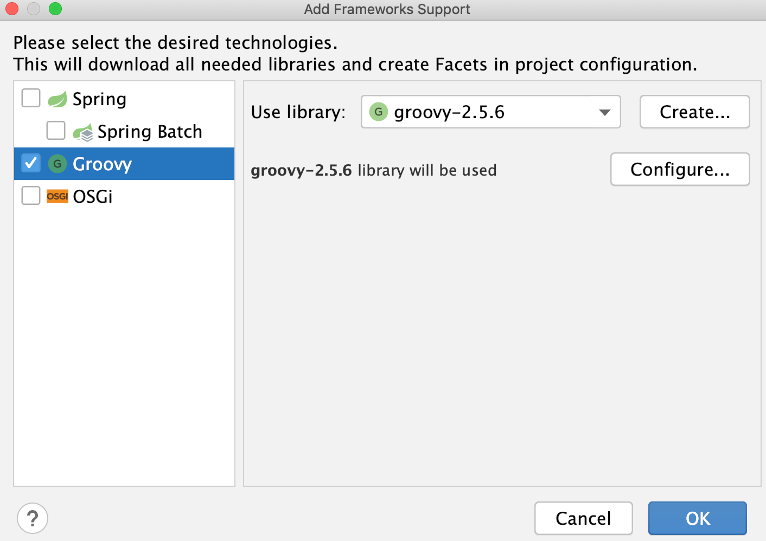Expand the Use library dropdown arrow
The height and width of the screenshot is (541, 766).
(604, 112)
